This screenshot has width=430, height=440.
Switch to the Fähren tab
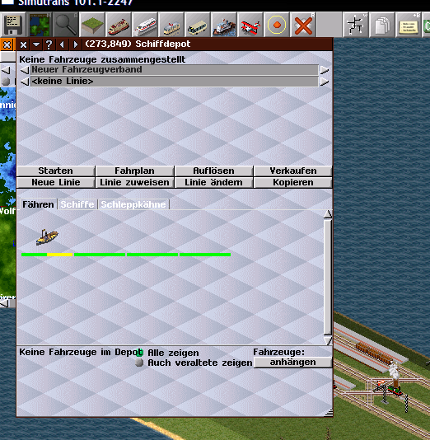pos(38,204)
